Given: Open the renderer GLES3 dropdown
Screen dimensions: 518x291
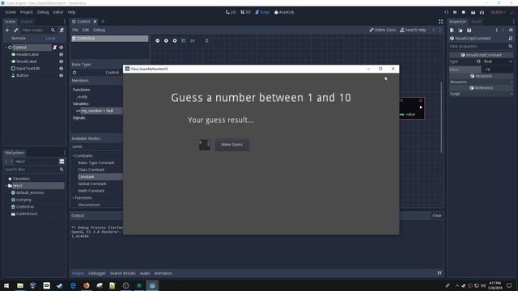Looking at the screenshot, I should (499, 12).
